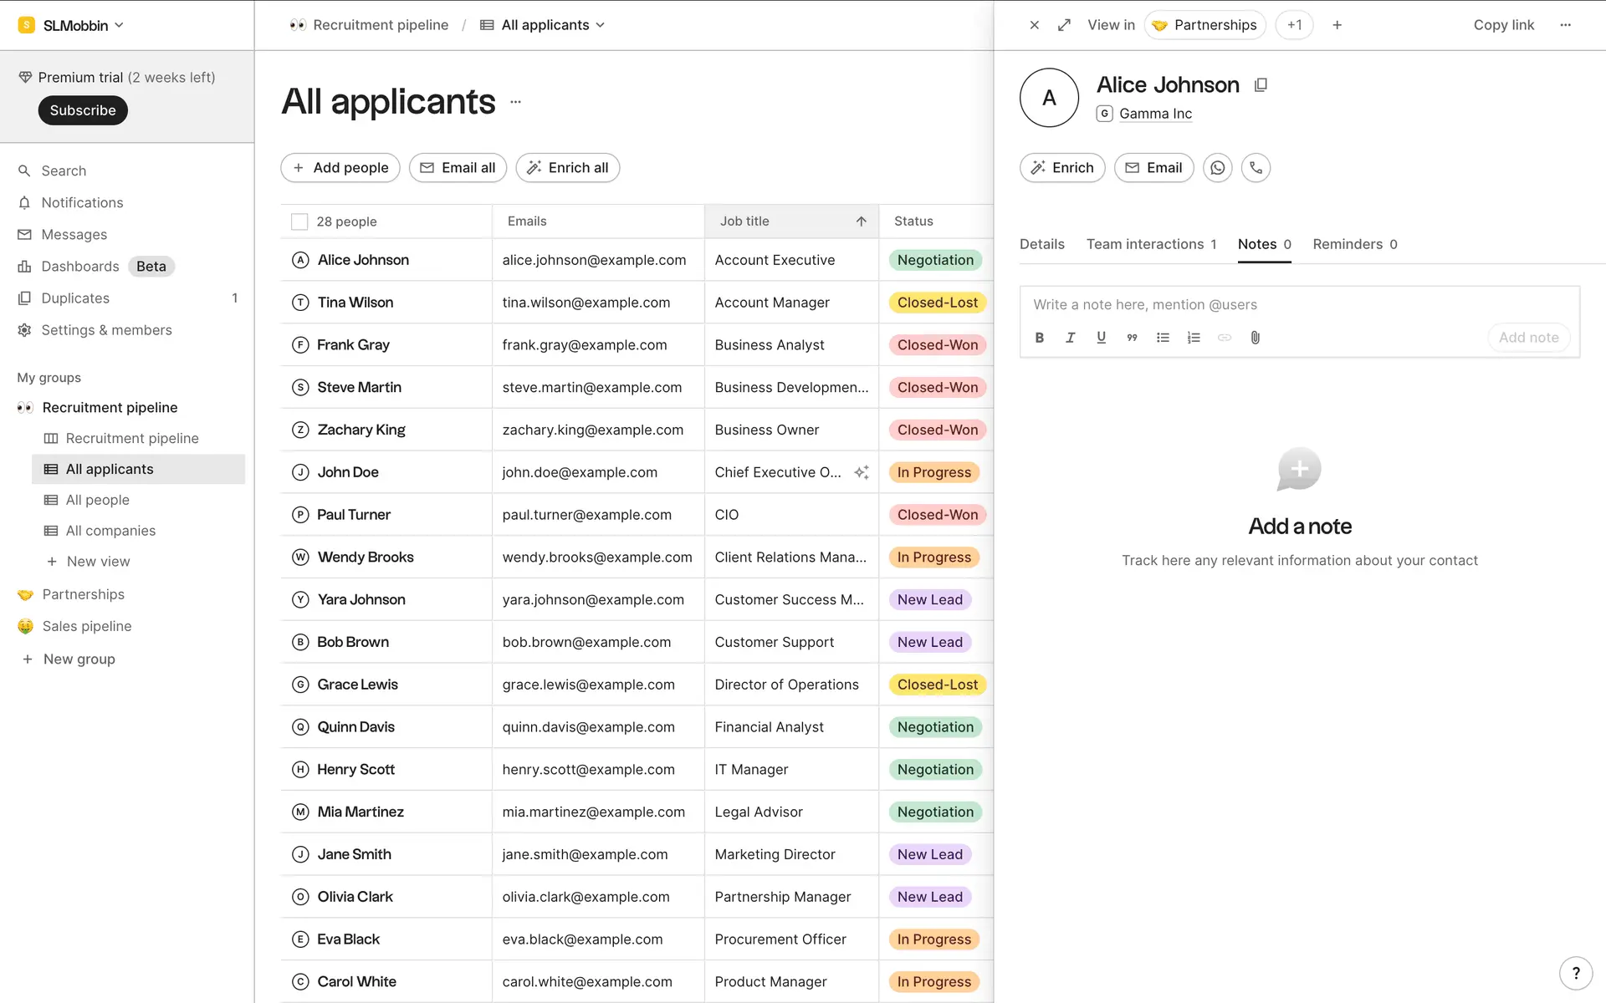Check the select-all box beside 28 people
The height and width of the screenshot is (1003, 1606).
point(299,221)
